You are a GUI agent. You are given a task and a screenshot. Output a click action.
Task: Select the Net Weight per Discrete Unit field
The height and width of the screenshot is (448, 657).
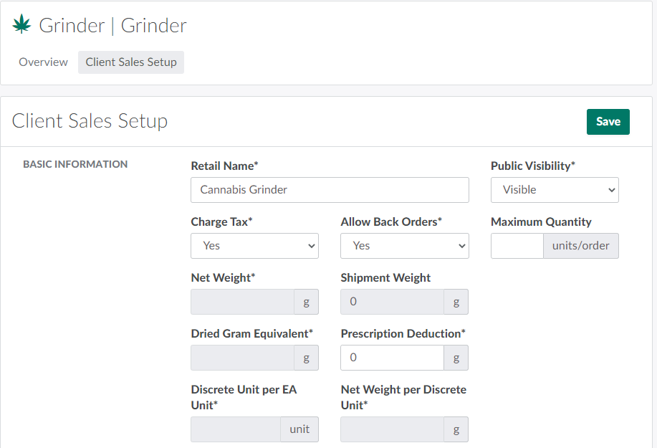point(392,429)
